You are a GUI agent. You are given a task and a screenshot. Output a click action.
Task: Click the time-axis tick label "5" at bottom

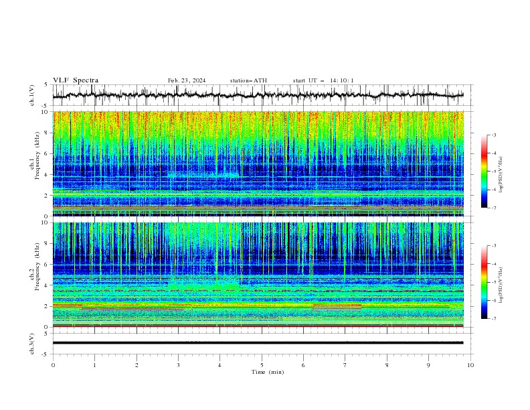click(262, 365)
